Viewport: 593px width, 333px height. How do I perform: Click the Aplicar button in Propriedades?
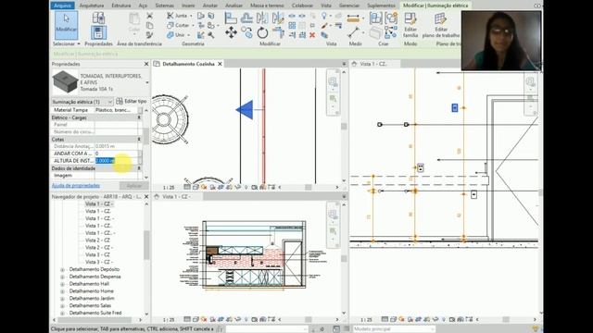click(x=133, y=186)
